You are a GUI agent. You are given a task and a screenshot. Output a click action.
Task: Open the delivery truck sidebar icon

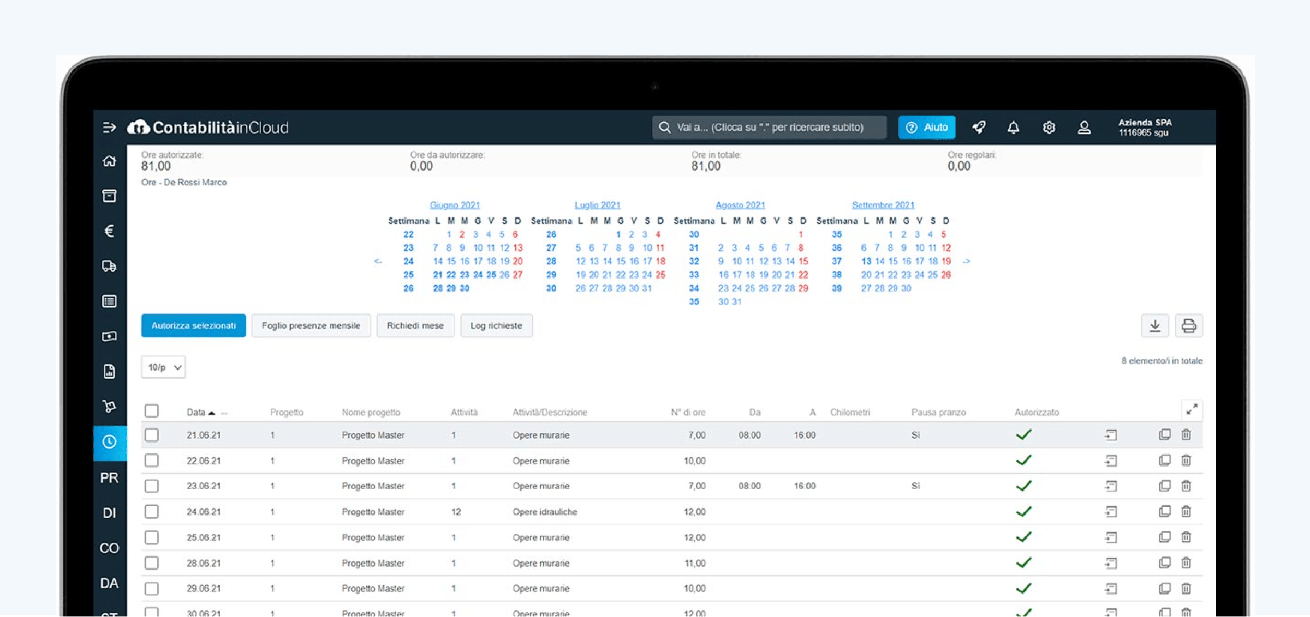[x=109, y=266]
